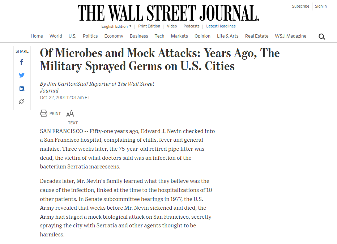Copy article link via chain icon
The width and height of the screenshot is (337, 244).
coord(22,102)
